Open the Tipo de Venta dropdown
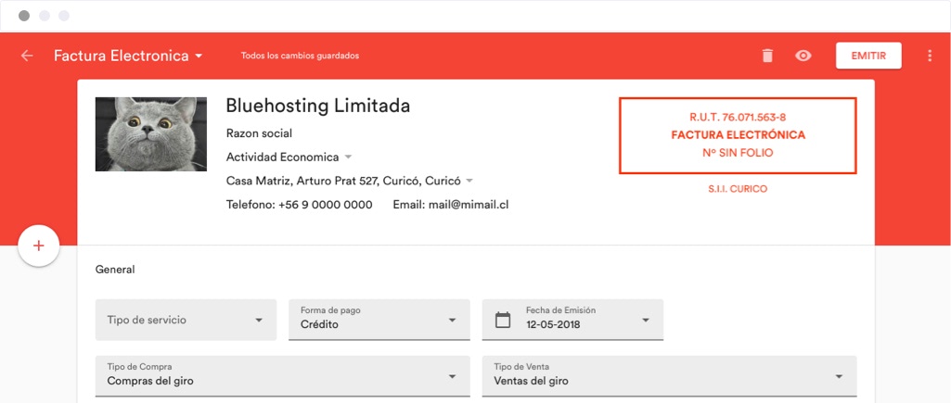This screenshot has height=403, width=951. coord(670,376)
